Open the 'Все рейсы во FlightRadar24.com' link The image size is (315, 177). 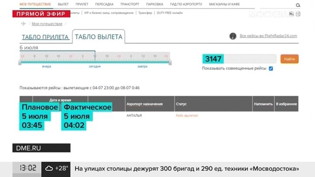268,36
